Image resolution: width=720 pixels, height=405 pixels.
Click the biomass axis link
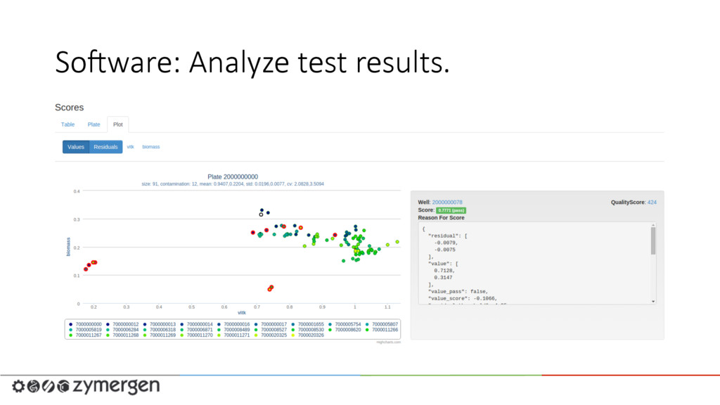click(x=151, y=147)
